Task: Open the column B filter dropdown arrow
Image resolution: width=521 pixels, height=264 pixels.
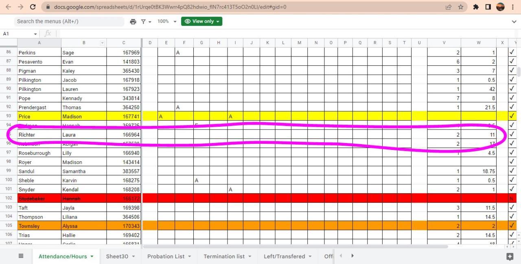Action: [x=102, y=43]
